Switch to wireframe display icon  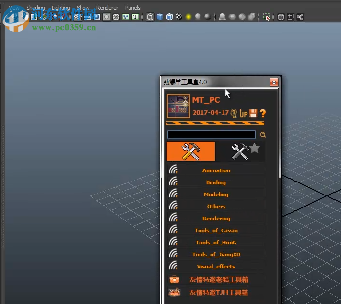tap(150, 17)
